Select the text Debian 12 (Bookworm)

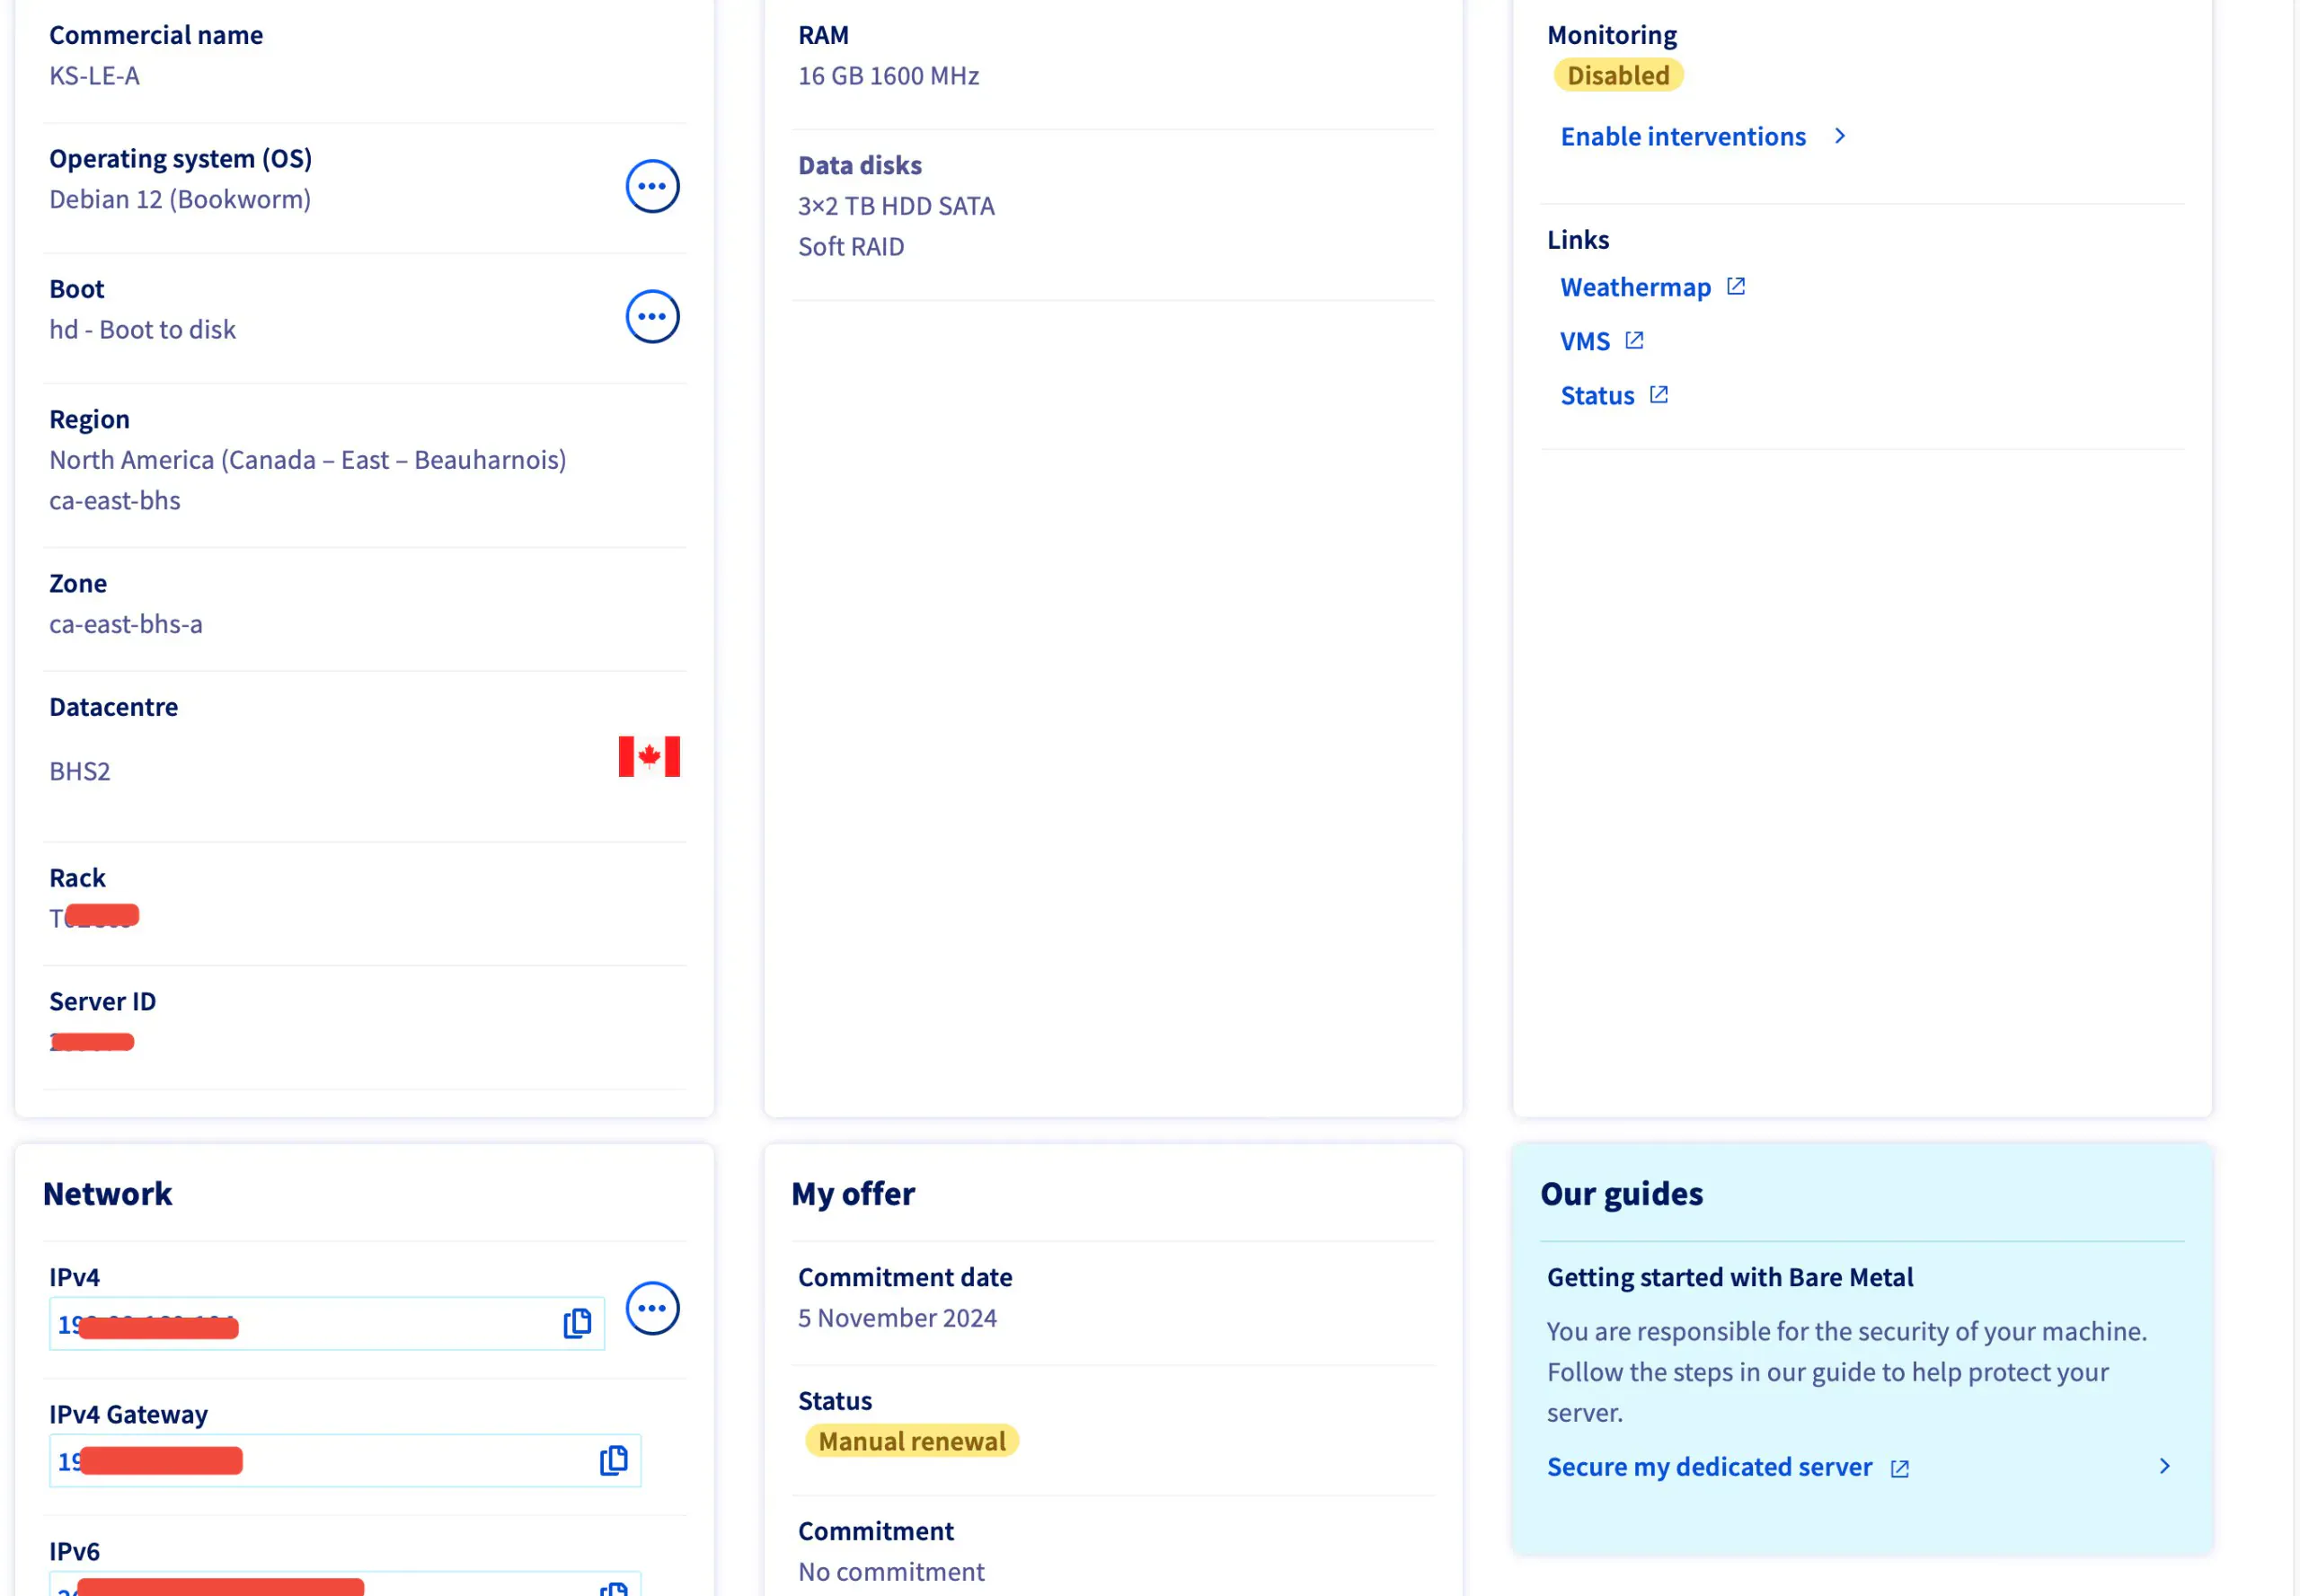pos(180,199)
